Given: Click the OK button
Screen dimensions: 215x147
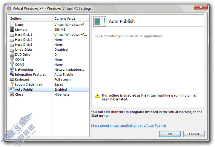Looking at the screenshot, I should (x=170, y=134).
